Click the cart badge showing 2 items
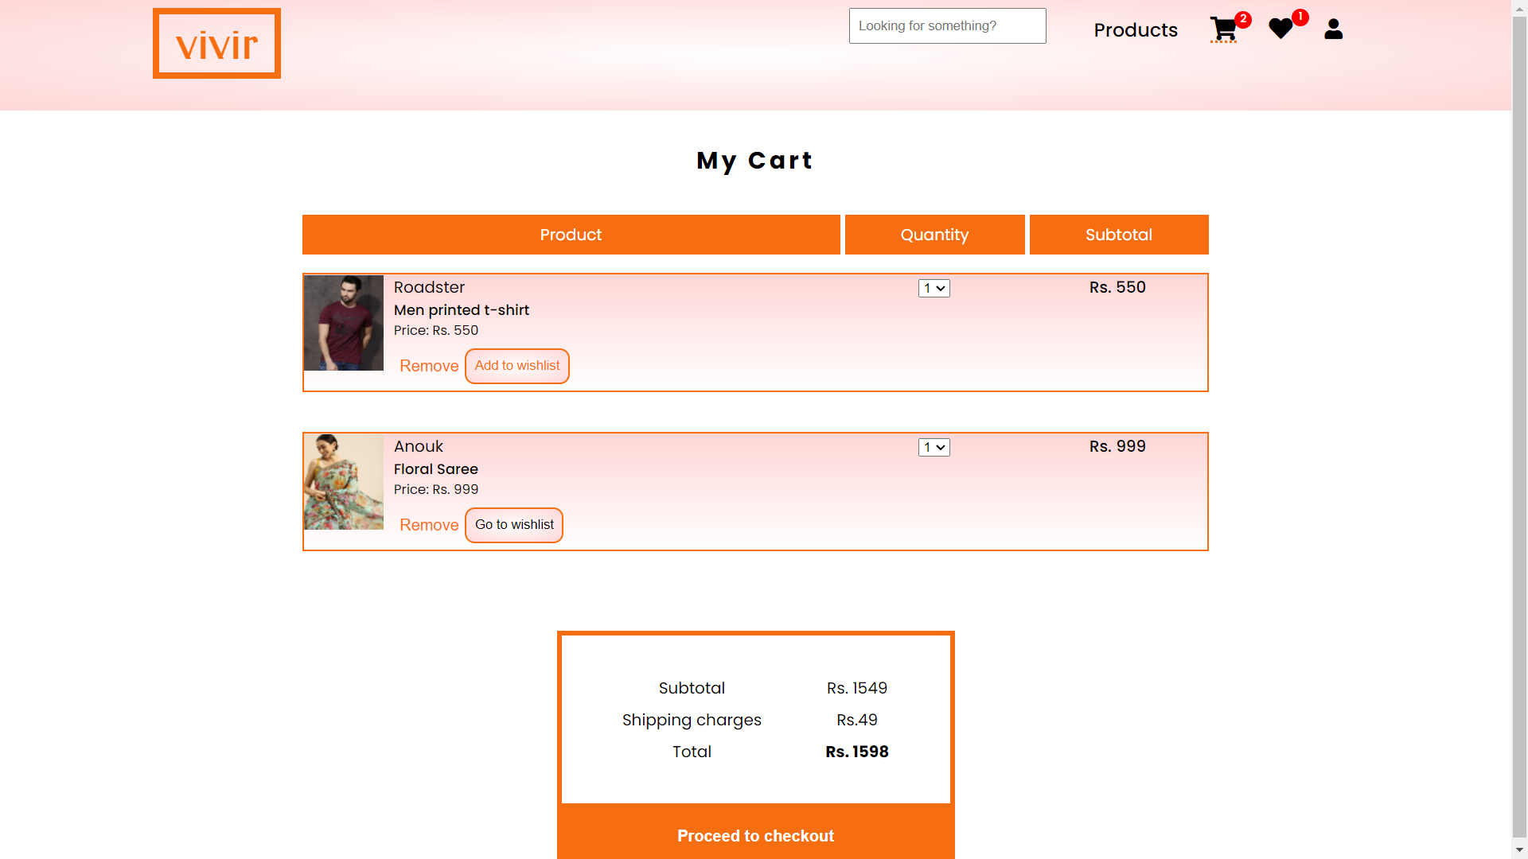1528x859 pixels. tap(1243, 19)
